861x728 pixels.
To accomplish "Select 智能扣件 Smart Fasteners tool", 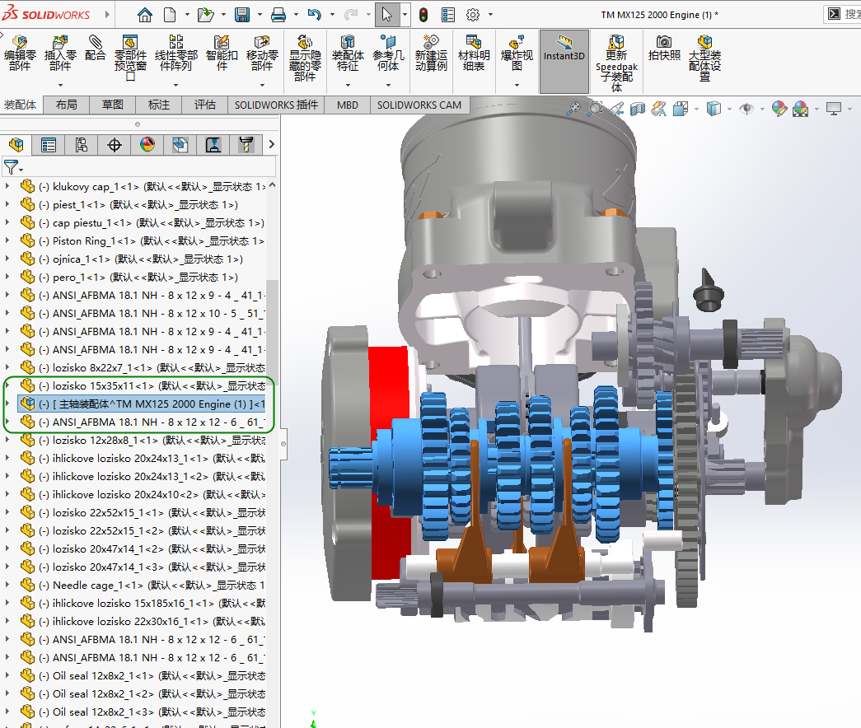I will click(x=222, y=54).
